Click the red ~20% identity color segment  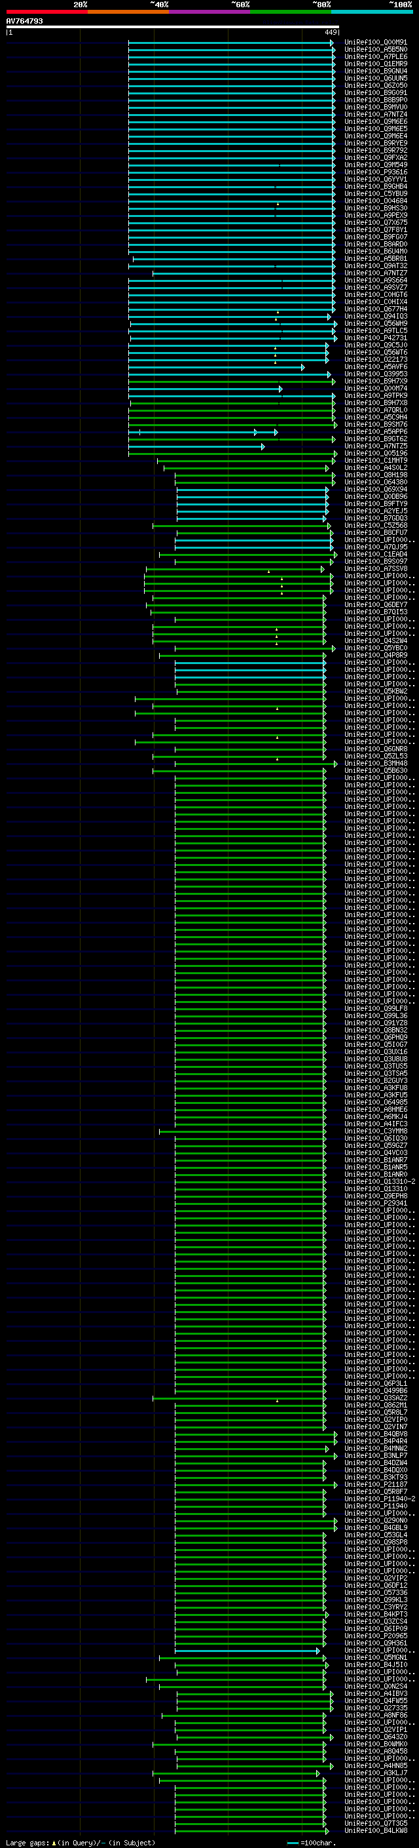coord(46,12)
